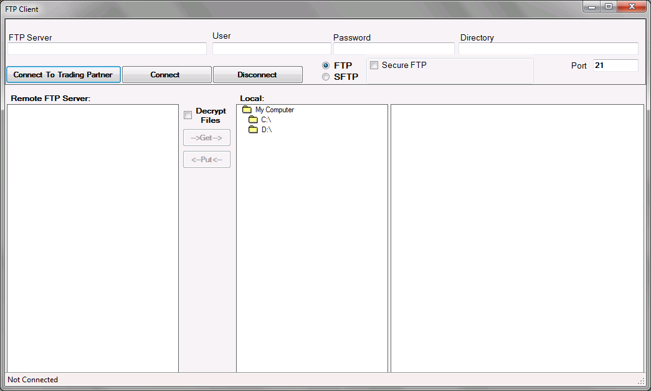Select the FTP radio button

point(325,65)
